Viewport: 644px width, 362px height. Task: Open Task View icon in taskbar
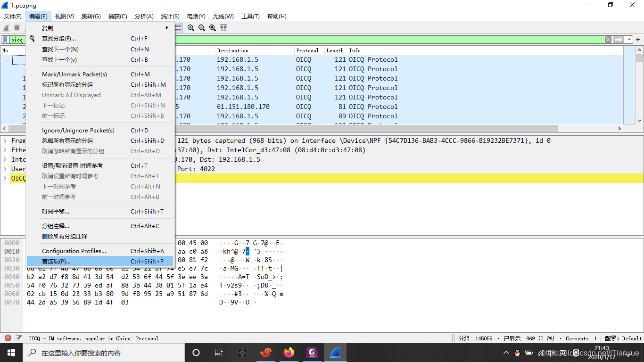click(x=219, y=353)
